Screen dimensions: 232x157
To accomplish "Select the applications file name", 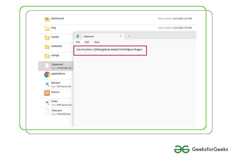I will coord(58,74).
